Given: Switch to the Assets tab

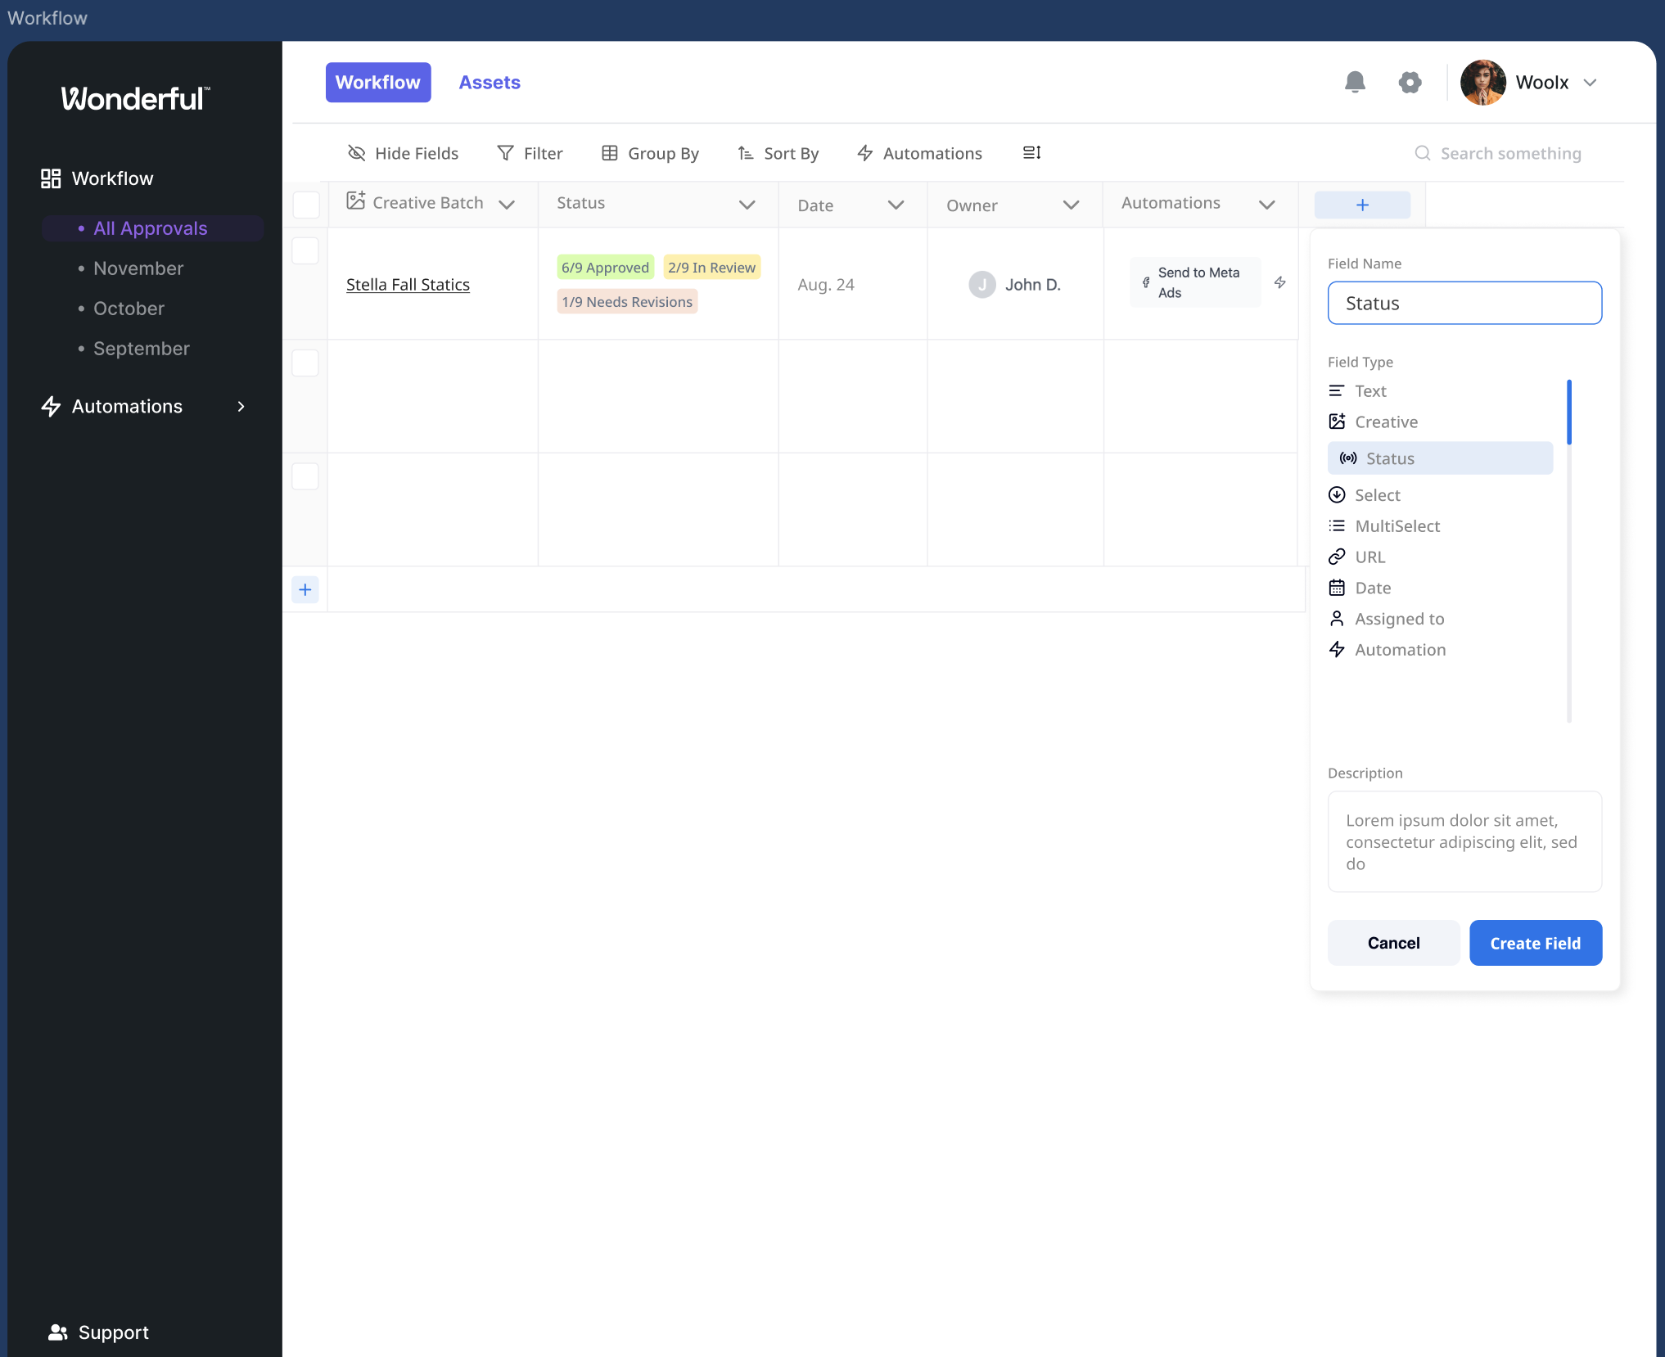Looking at the screenshot, I should (x=490, y=83).
